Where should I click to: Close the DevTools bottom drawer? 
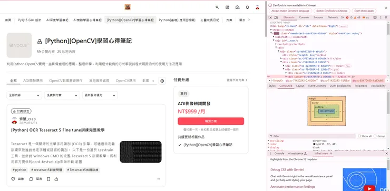tap(386, 154)
